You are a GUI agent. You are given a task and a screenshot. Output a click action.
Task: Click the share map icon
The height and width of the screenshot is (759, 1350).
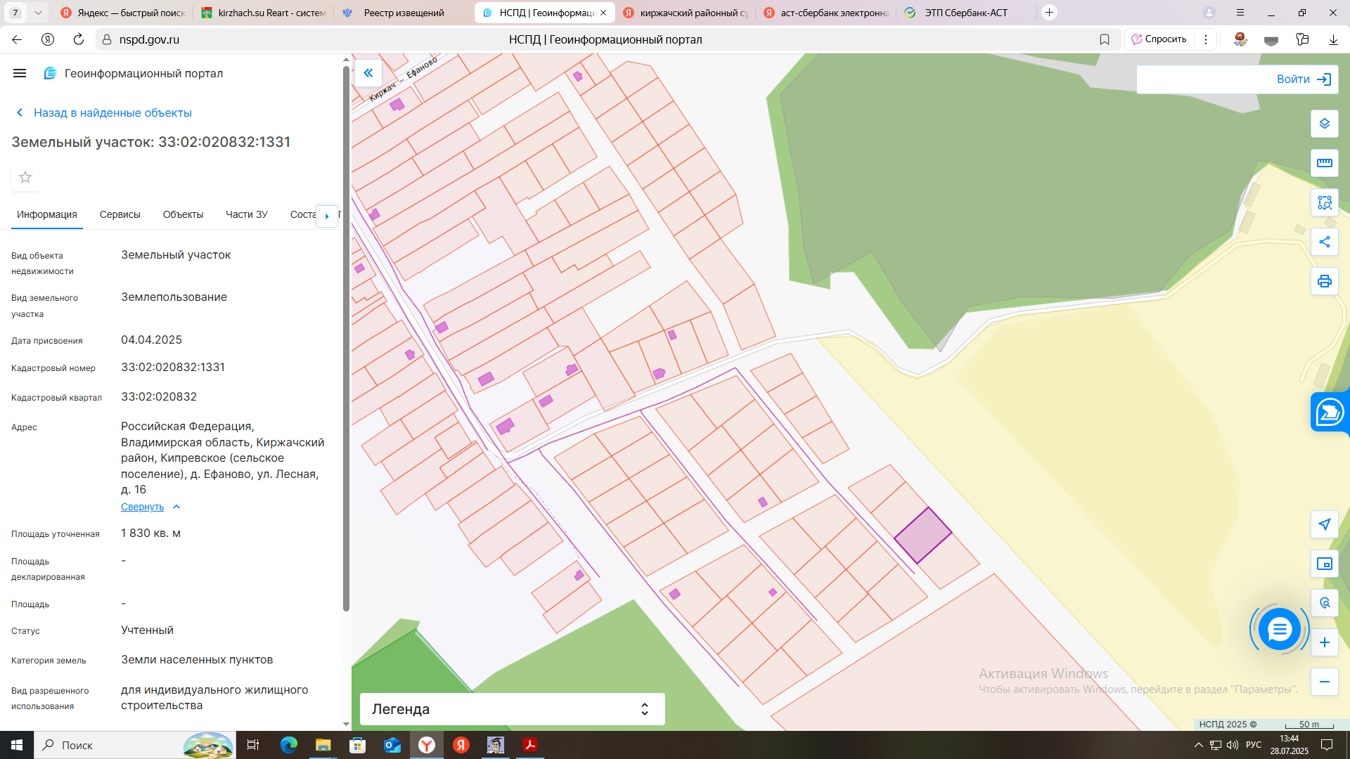[x=1324, y=242]
